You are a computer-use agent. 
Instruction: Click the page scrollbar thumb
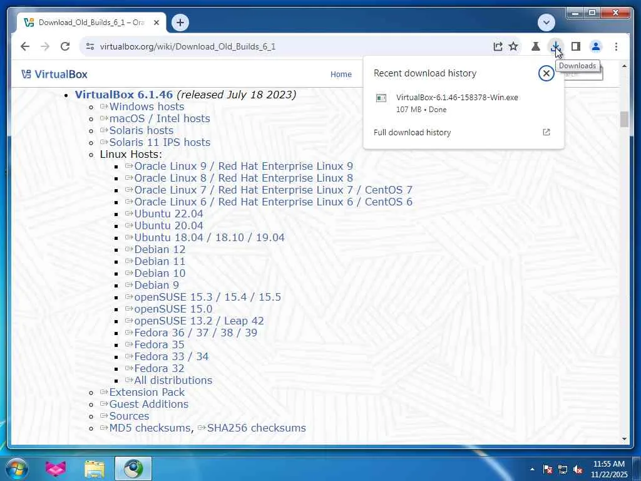click(x=624, y=119)
